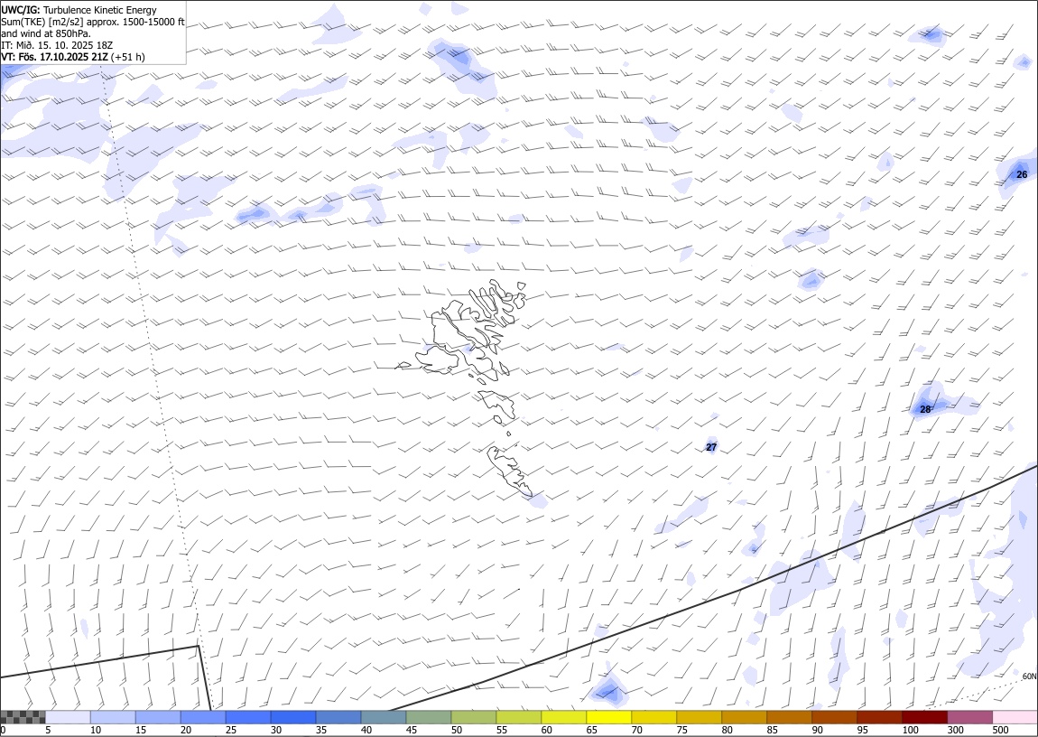Image resolution: width=1038 pixels, height=737 pixels.
Task: Click the 60N latitude label
Action: coord(1029,676)
